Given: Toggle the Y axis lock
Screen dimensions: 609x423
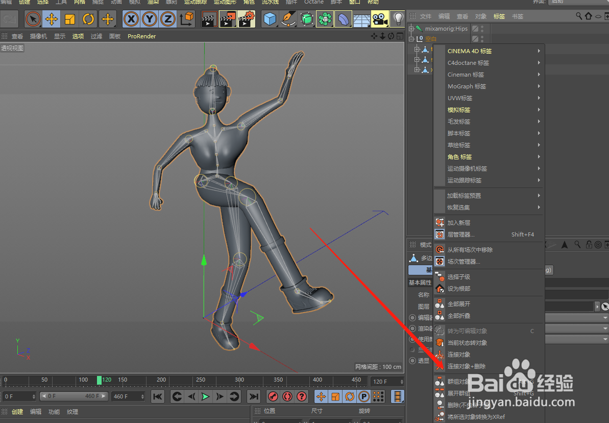Looking at the screenshot, I should tap(150, 19).
